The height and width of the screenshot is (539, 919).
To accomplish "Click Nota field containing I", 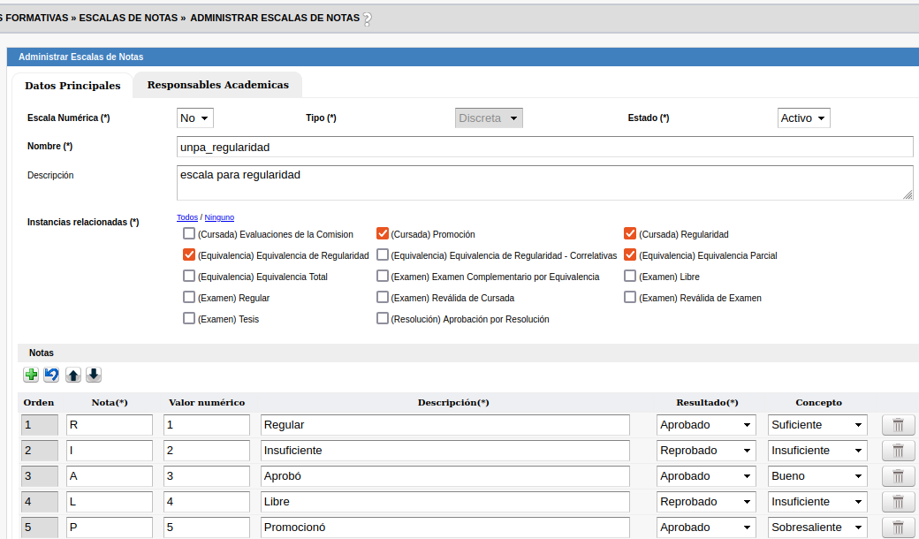I will (x=110, y=451).
